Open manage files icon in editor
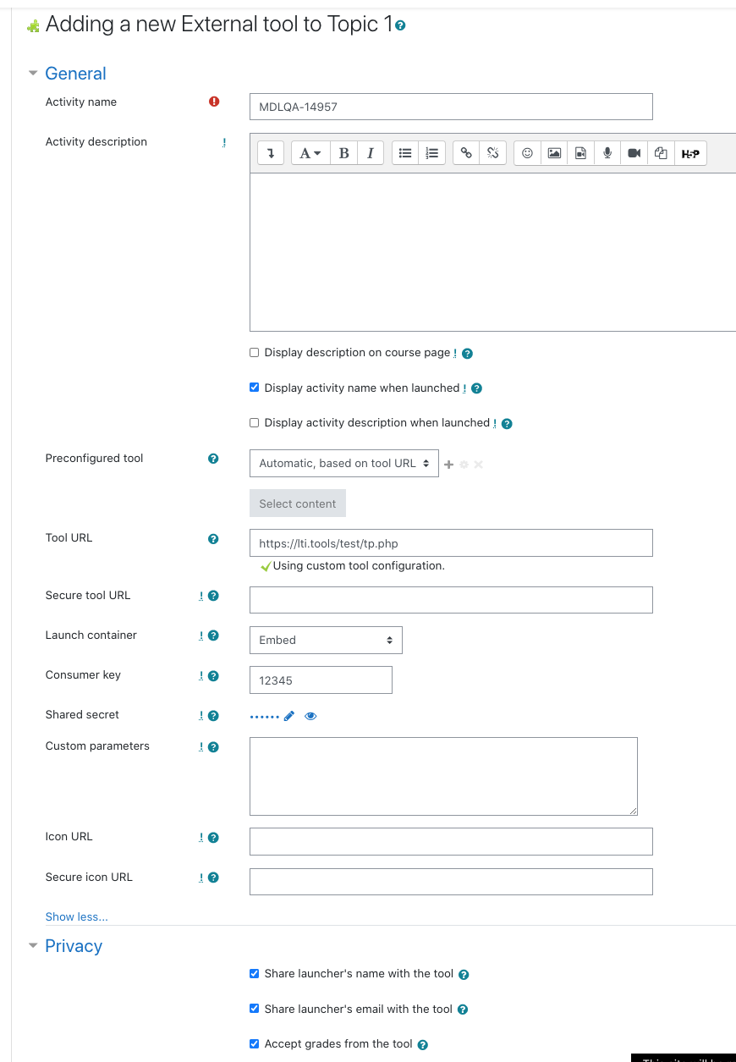The image size is (736, 1062). (x=662, y=153)
